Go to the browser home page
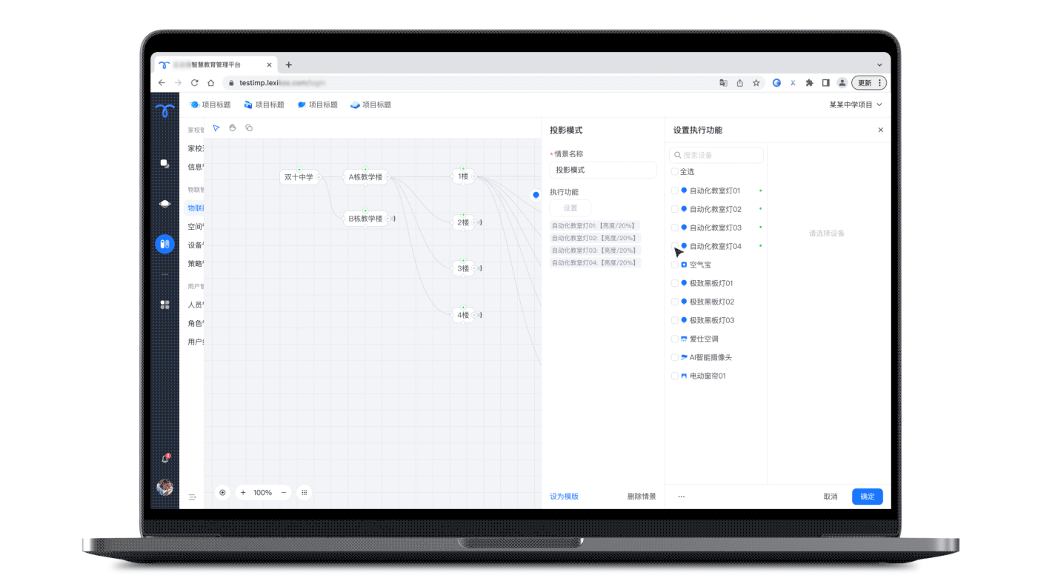1038x584 pixels. point(211,83)
